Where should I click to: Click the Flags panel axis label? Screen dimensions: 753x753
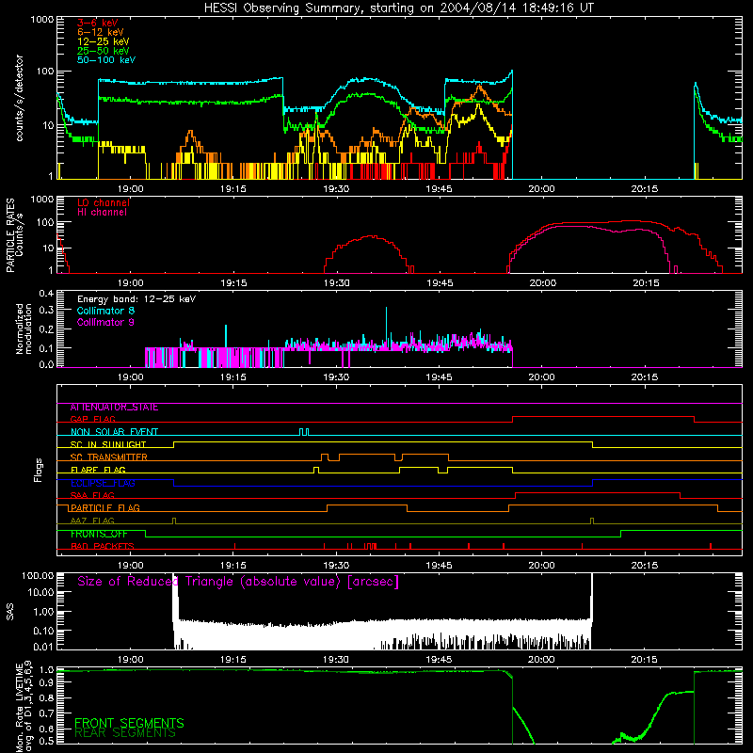tap(39, 470)
